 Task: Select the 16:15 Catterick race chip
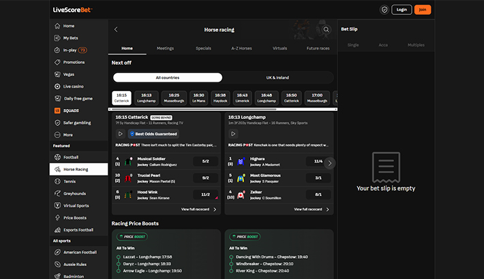[x=121, y=98]
